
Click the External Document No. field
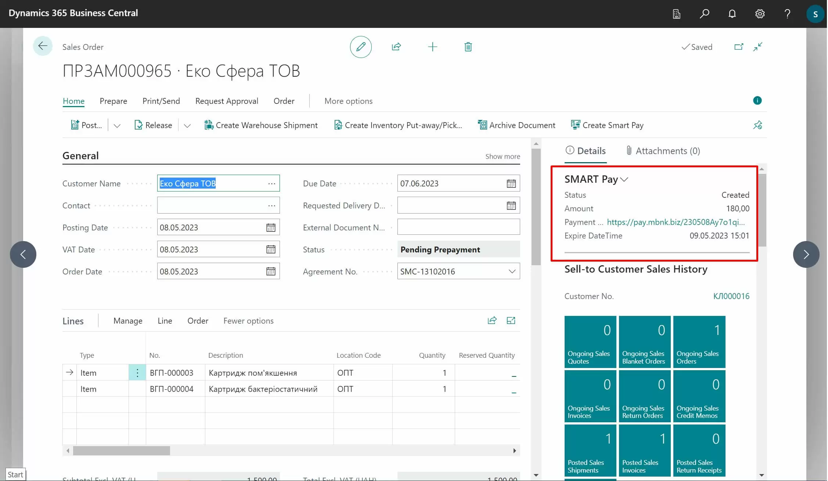[x=458, y=227]
